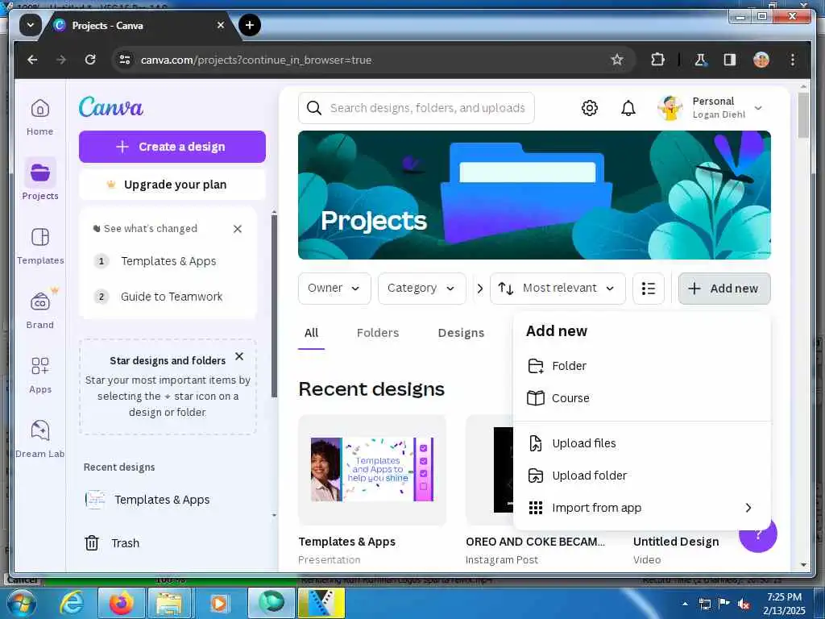
Task: View site information icon in address bar
Action: (x=125, y=60)
